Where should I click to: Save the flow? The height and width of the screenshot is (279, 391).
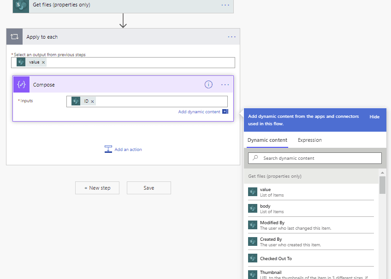149,188
